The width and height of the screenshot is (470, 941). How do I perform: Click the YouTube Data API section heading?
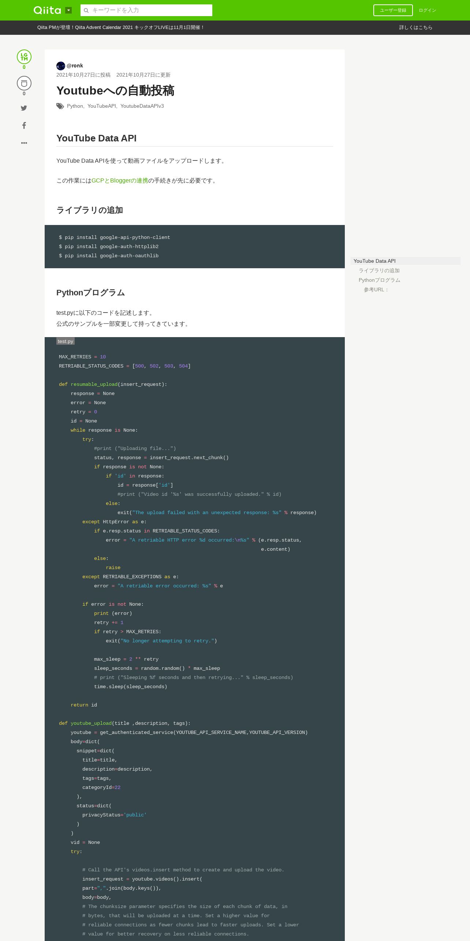96,138
